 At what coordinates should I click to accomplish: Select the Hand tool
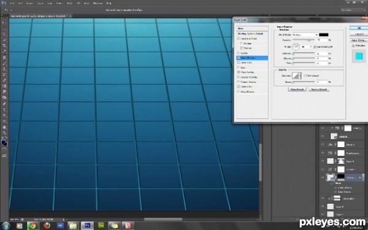click(4, 127)
